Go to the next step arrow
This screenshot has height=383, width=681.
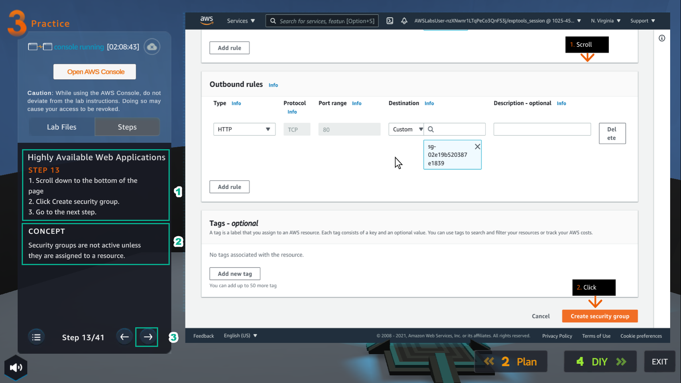[x=147, y=337]
